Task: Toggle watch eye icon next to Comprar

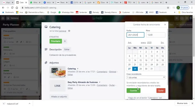Action: [x=69, y=31]
